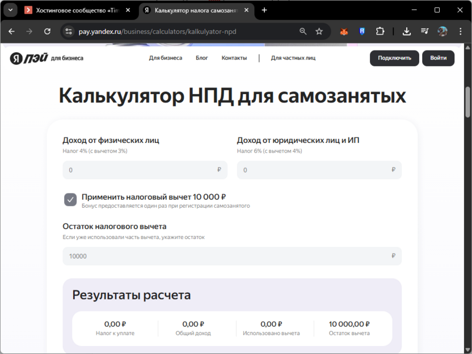
Task: Click the page zoom magnifier icon
Action: [x=303, y=31]
